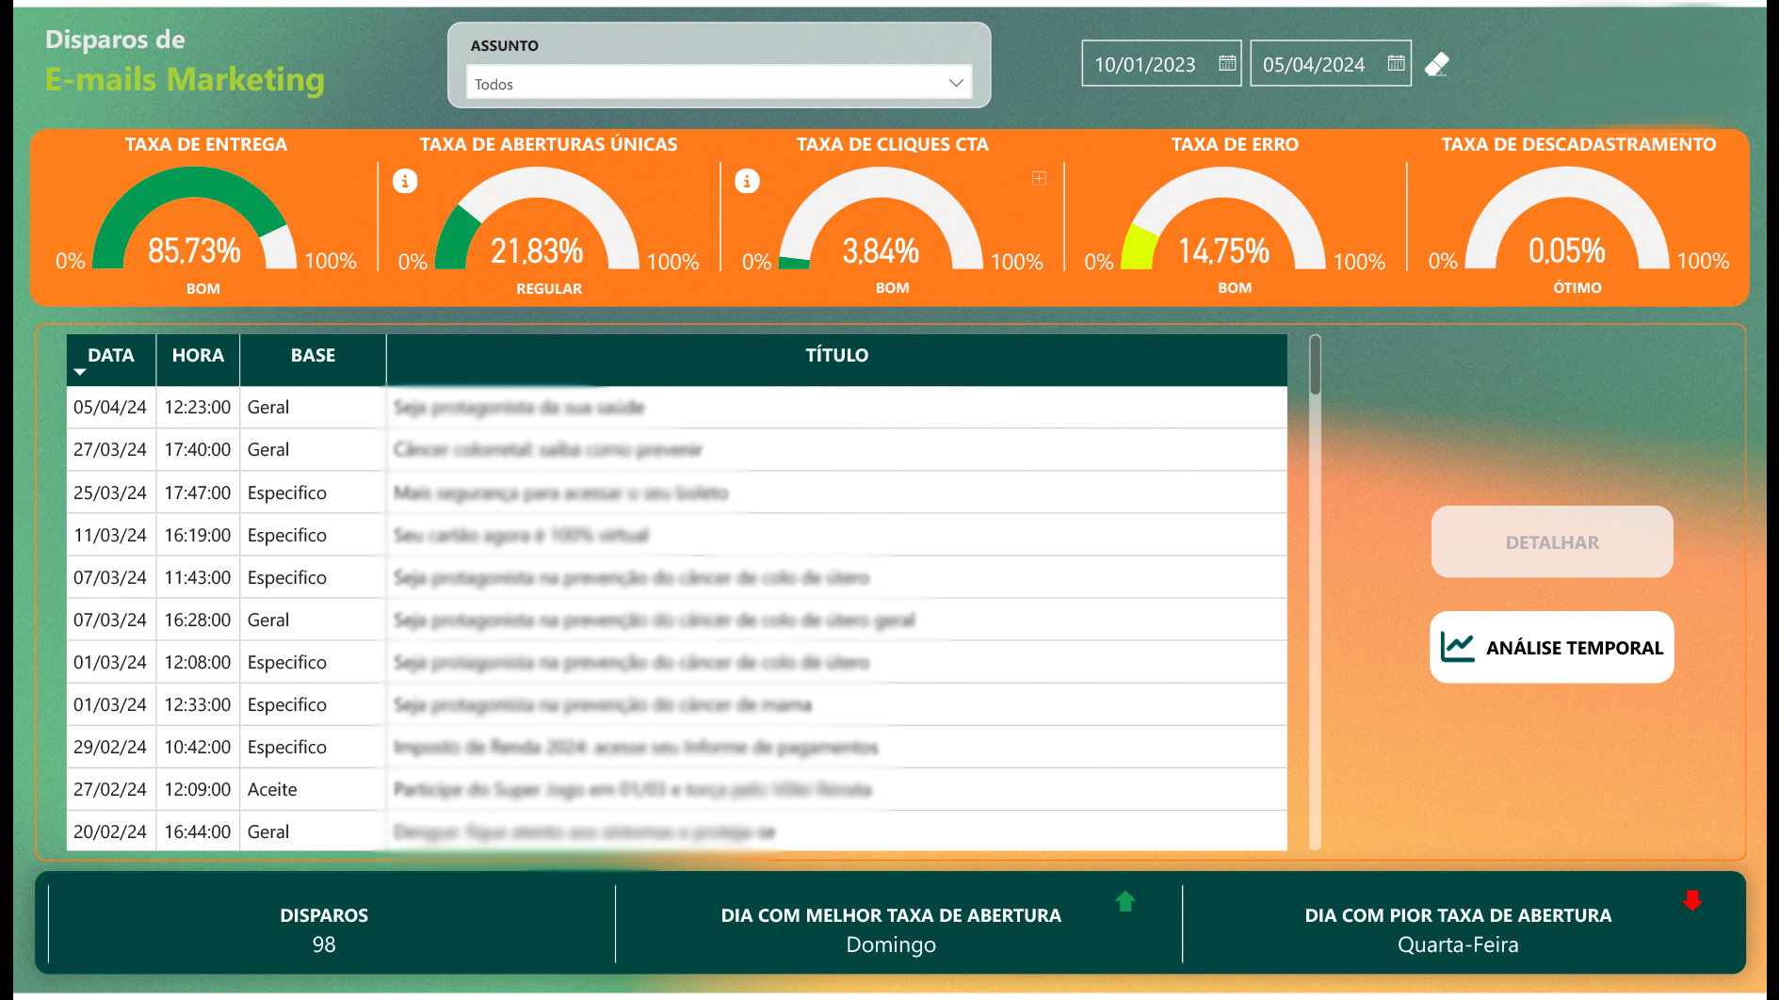The image size is (1779, 1000).
Task: Click the DISPAROS count 98
Action: pos(324,944)
